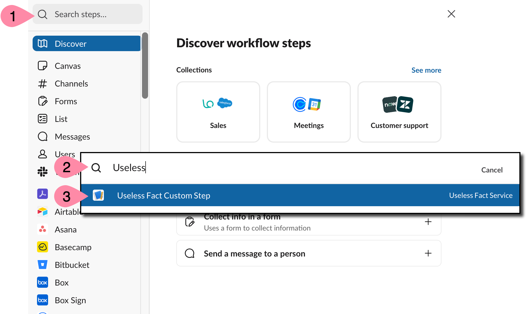Open the Customer support collection card
This screenshot has width=526, height=314.
coord(399,112)
